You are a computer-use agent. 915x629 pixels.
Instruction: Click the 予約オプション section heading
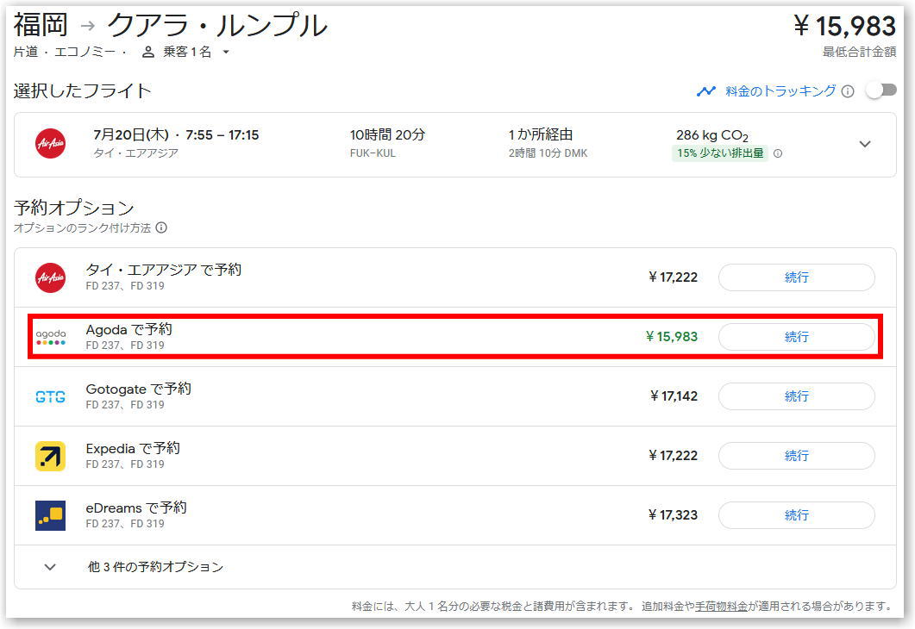click(x=74, y=208)
